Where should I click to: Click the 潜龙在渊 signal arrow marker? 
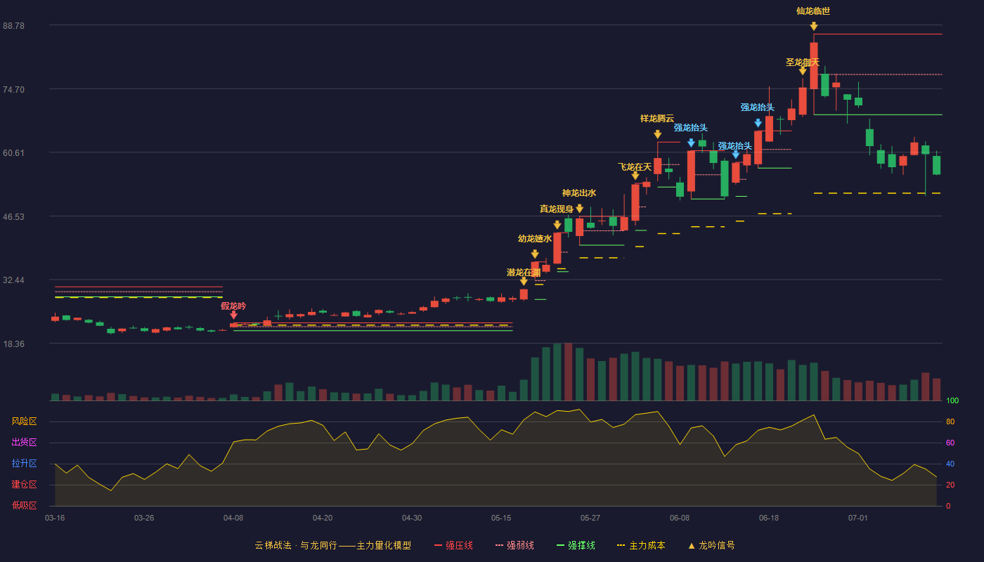coord(524,281)
